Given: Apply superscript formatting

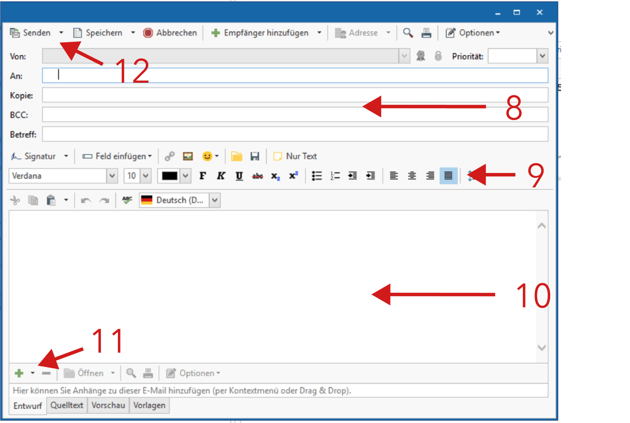Looking at the screenshot, I should pos(293,176).
